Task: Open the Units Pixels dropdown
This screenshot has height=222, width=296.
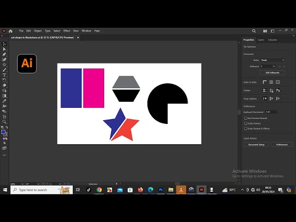Action: click(273, 60)
